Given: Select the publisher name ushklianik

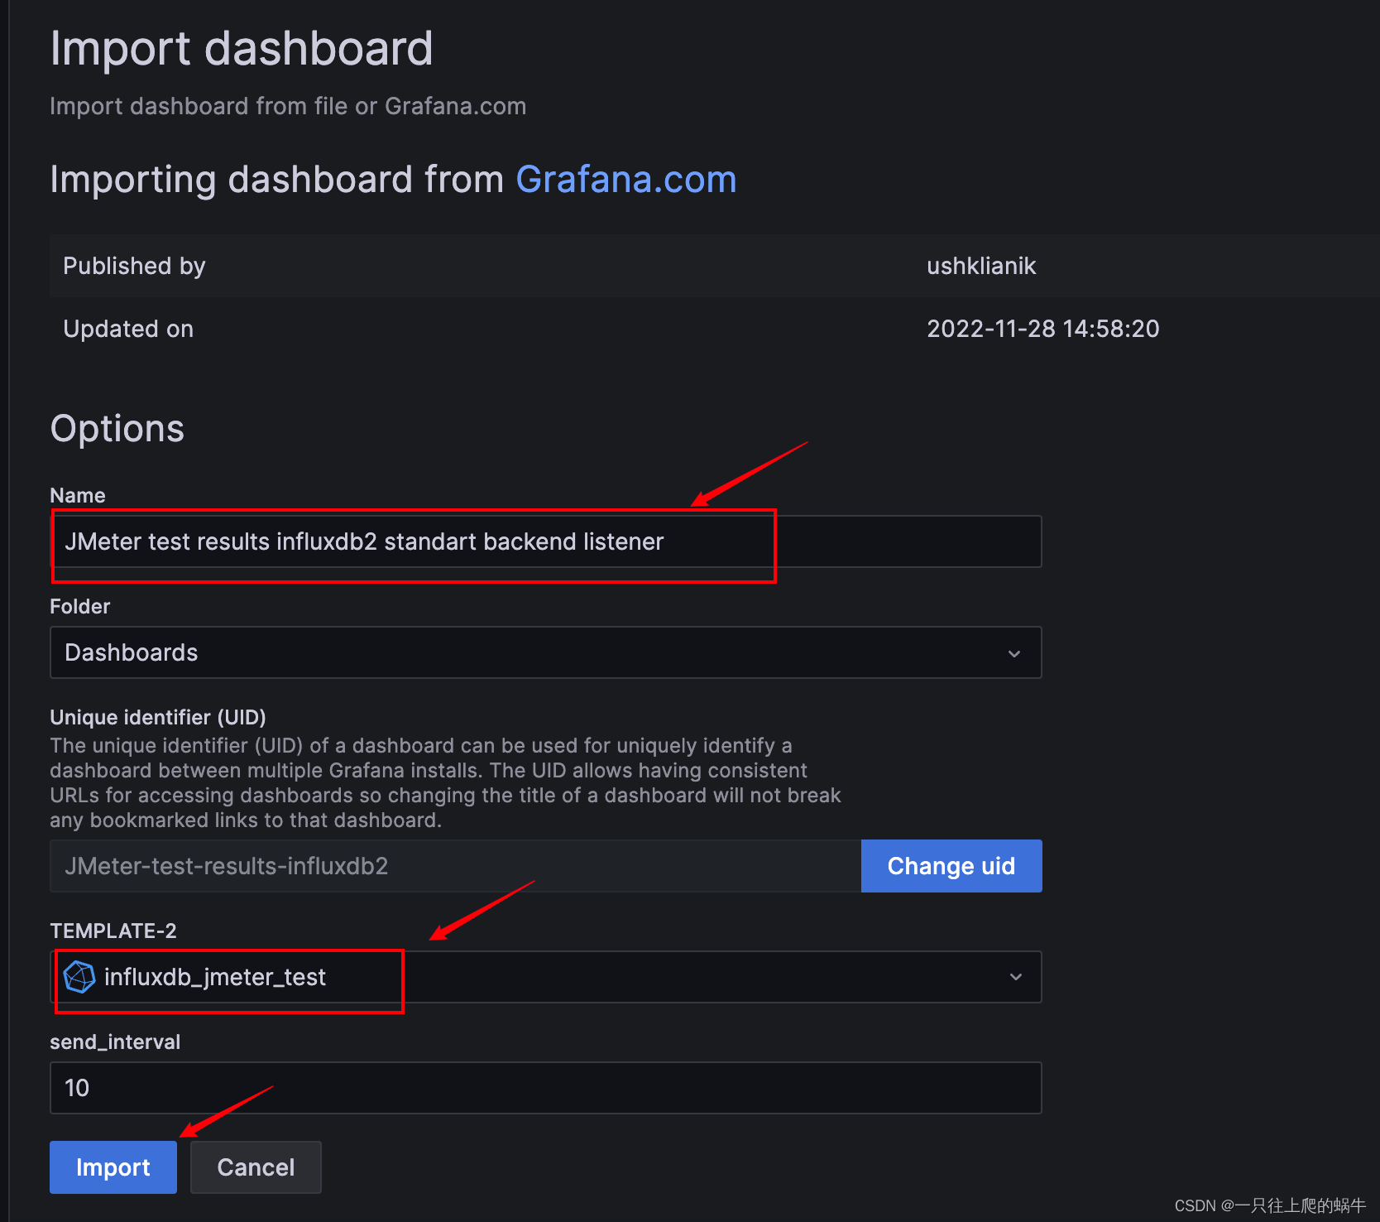Looking at the screenshot, I should (x=981, y=266).
